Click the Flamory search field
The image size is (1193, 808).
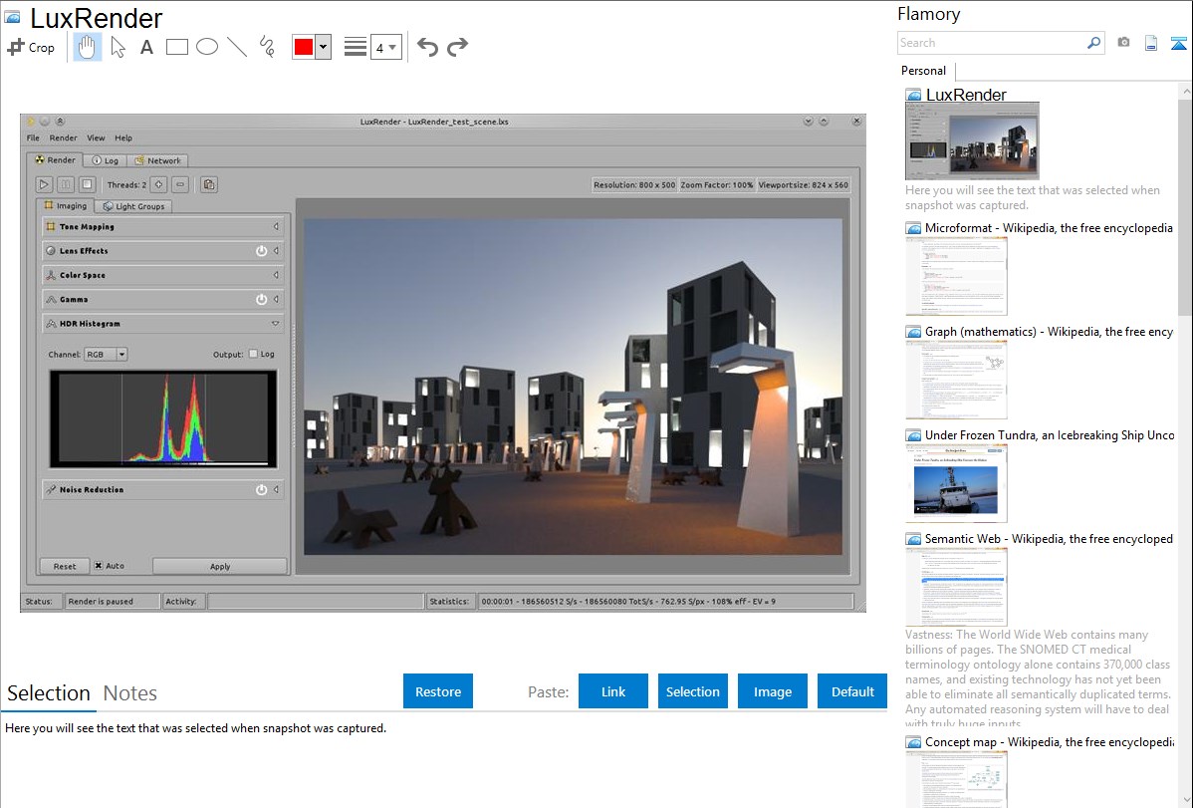point(992,43)
